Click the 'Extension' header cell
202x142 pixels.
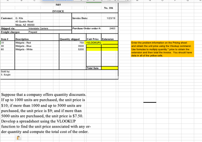pyautogui.click(x=108, y=39)
